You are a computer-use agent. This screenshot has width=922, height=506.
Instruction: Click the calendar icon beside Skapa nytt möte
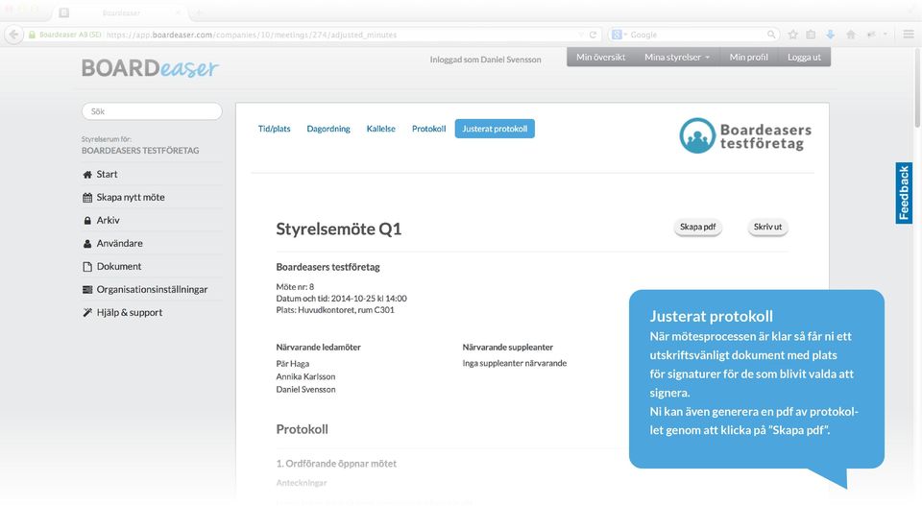pyautogui.click(x=87, y=198)
